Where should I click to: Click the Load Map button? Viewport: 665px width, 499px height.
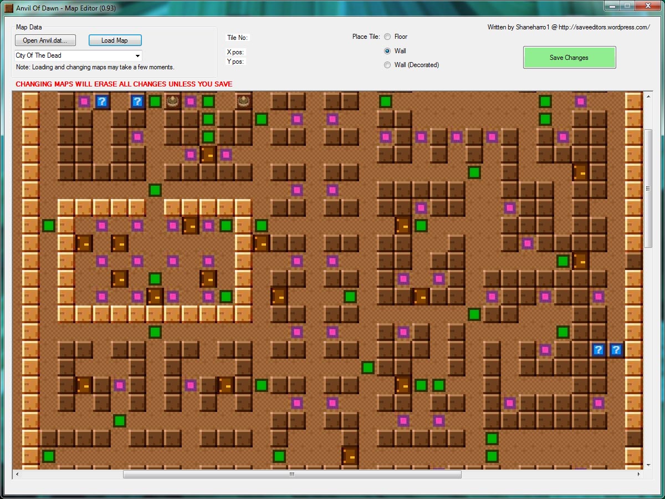coord(115,40)
